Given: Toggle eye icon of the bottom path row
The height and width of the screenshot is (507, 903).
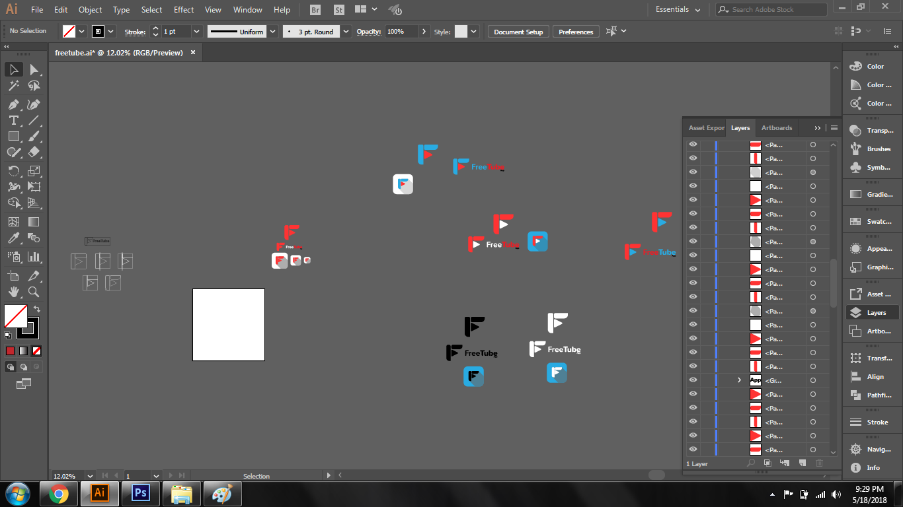Looking at the screenshot, I should coord(693,450).
